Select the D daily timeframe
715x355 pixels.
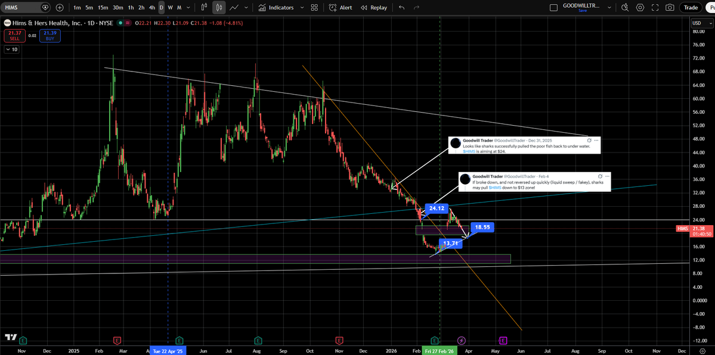162,8
